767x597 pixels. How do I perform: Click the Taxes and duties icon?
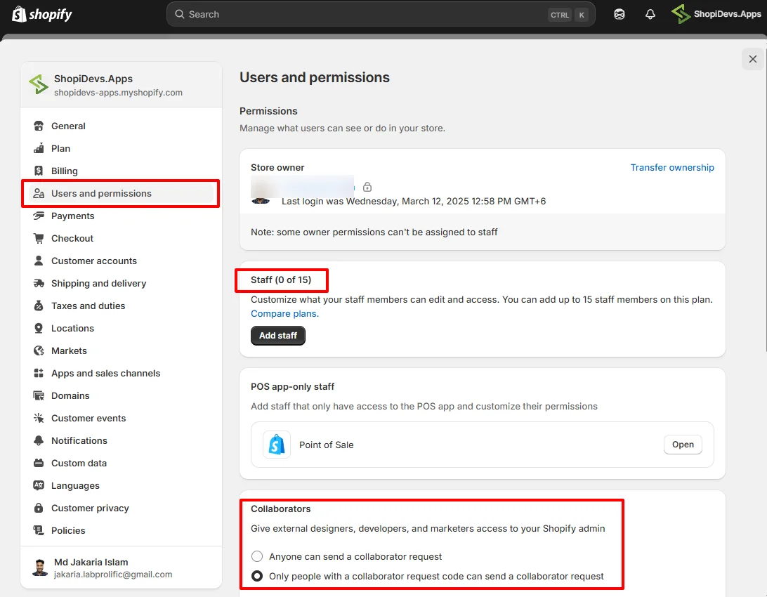(x=39, y=306)
